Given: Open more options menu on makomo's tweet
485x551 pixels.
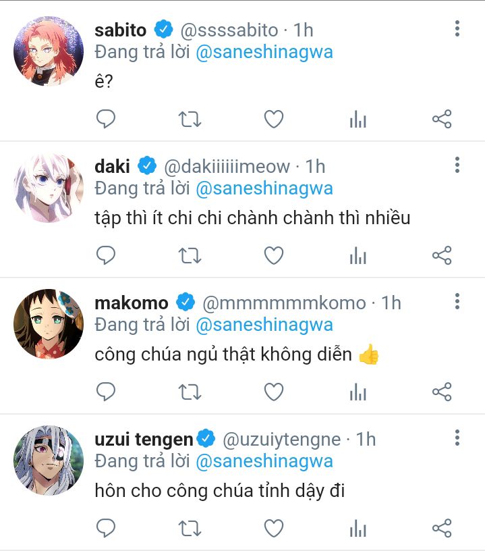Looking at the screenshot, I should tap(457, 301).
